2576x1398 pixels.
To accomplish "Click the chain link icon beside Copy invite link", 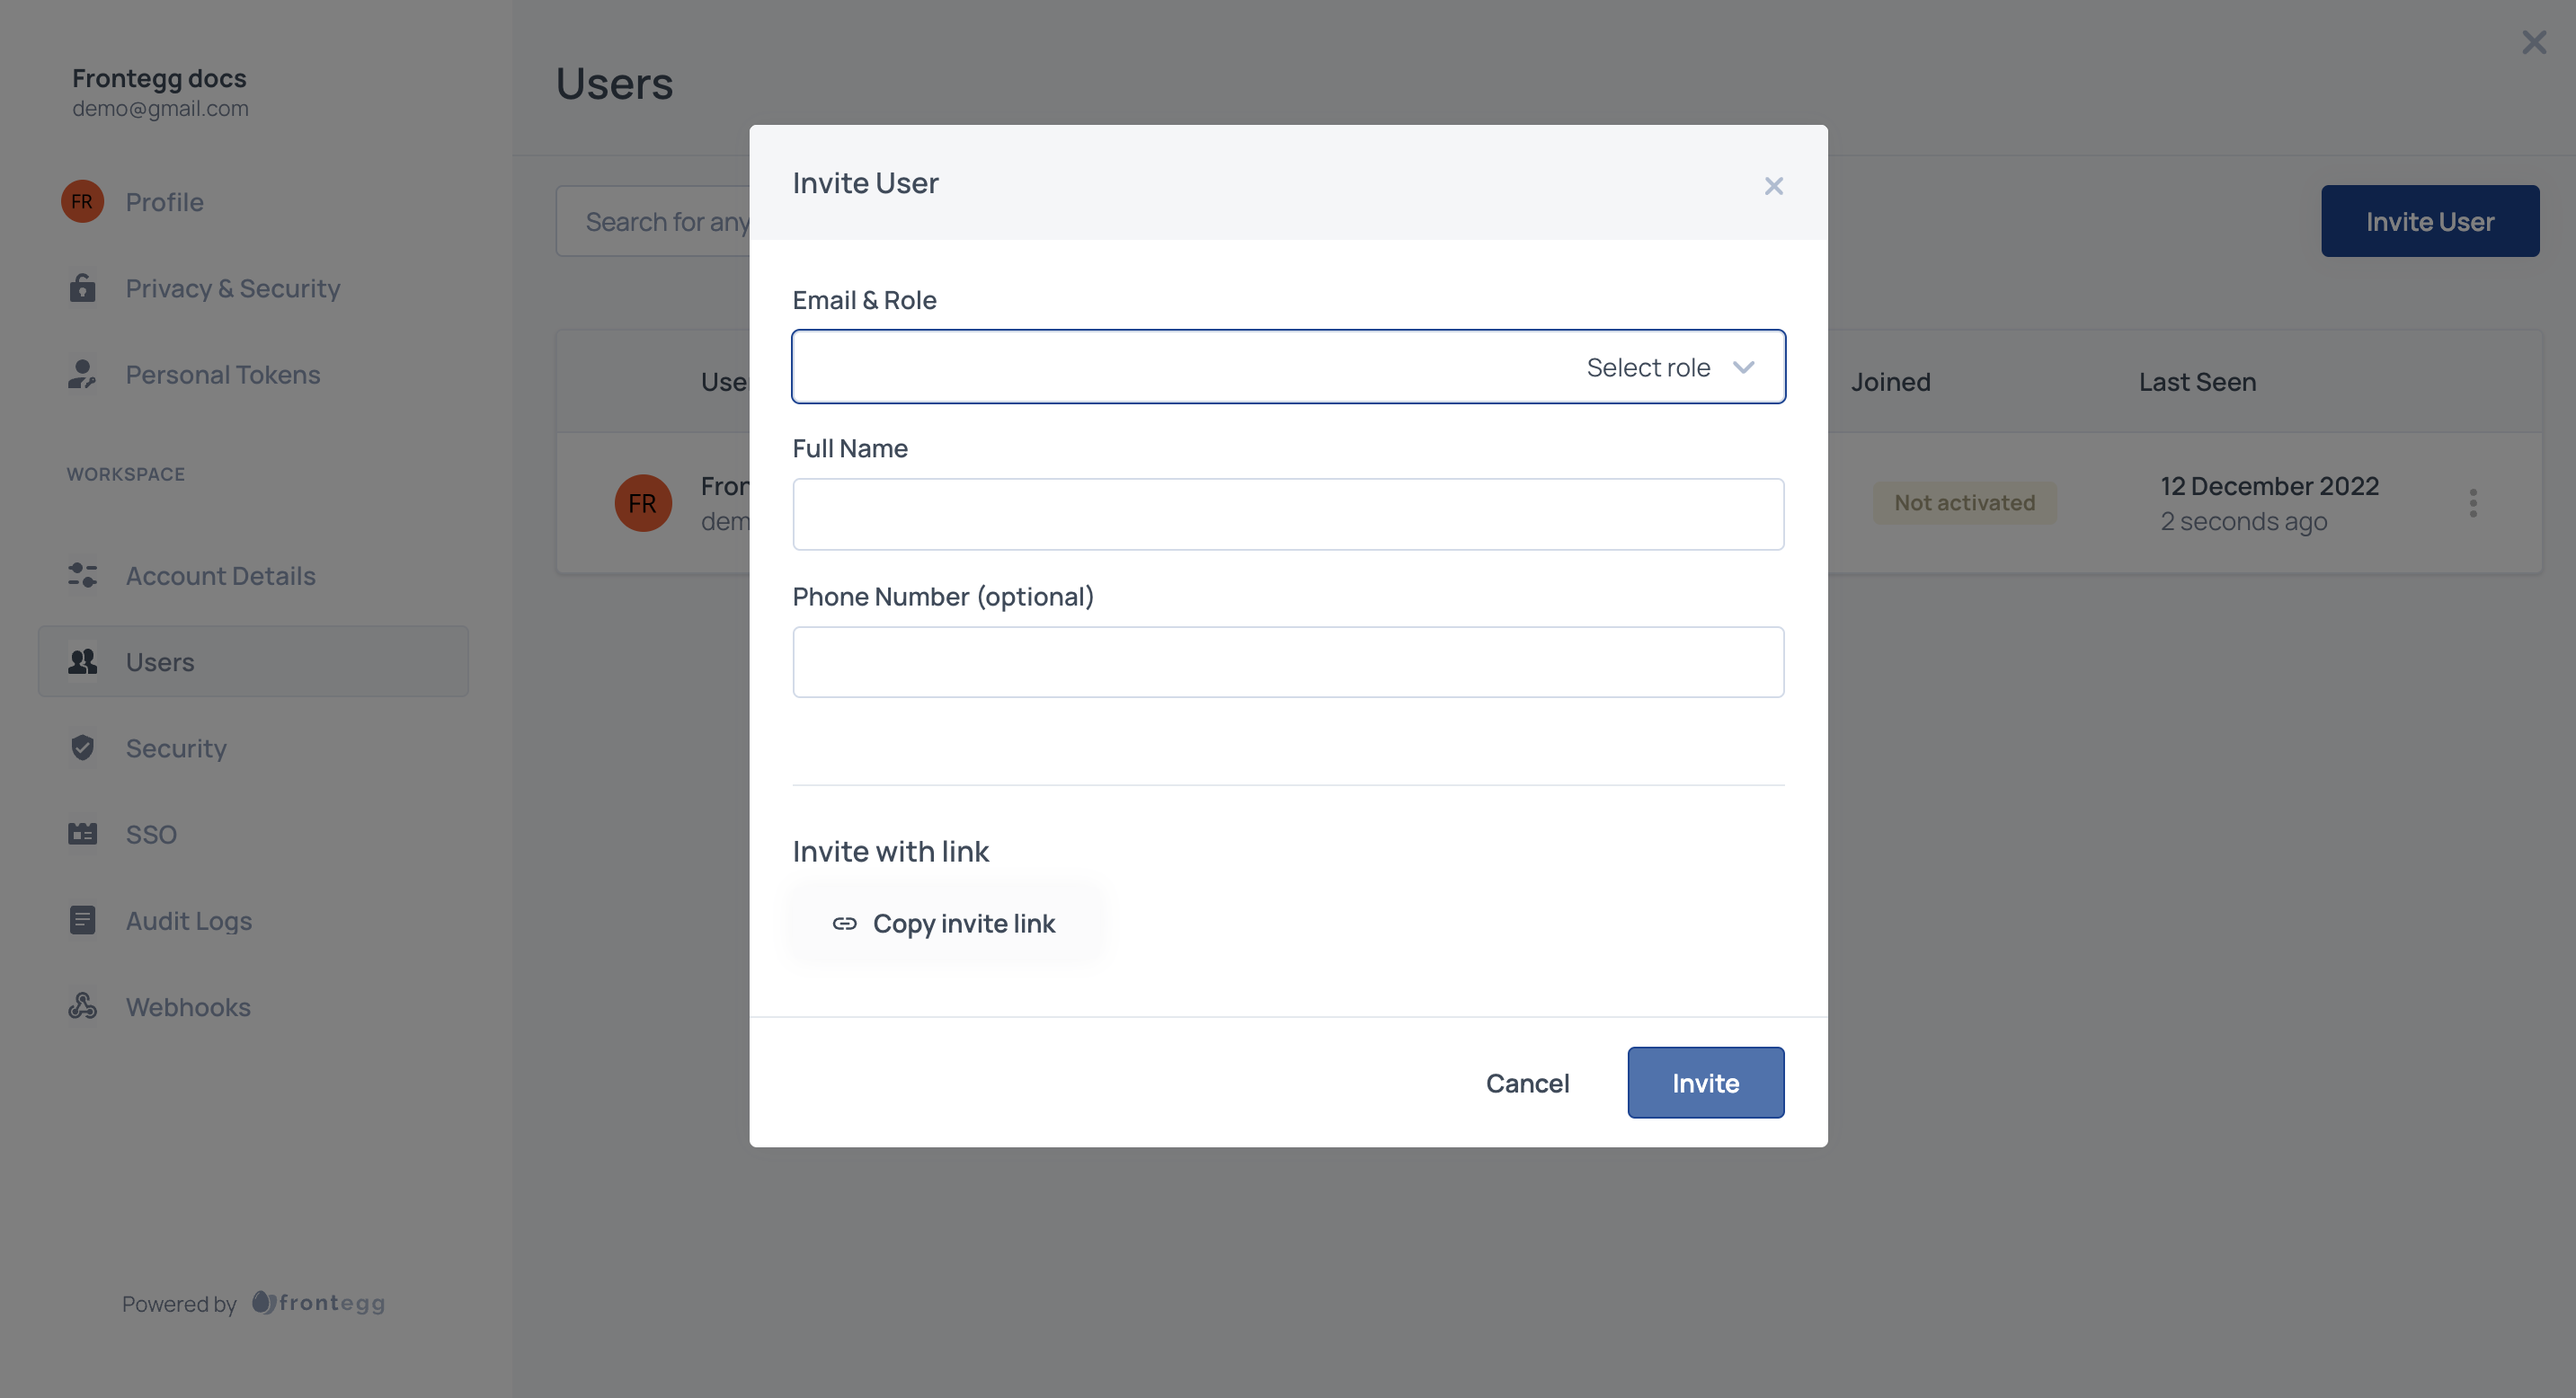I will point(845,924).
